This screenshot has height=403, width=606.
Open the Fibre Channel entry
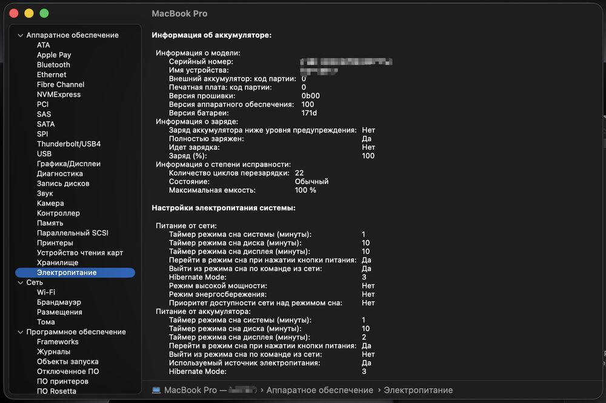[x=60, y=84]
